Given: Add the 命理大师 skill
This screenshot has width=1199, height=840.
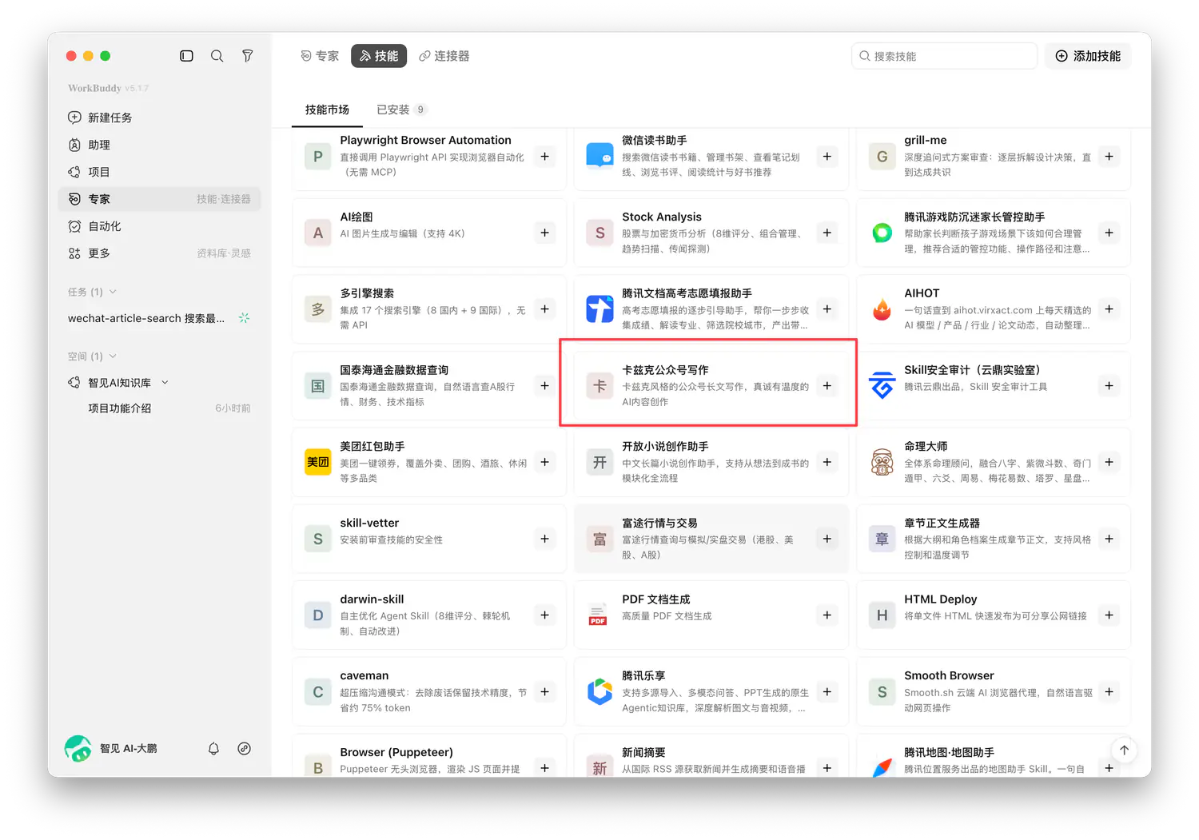Looking at the screenshot, I should (1109, 462).
